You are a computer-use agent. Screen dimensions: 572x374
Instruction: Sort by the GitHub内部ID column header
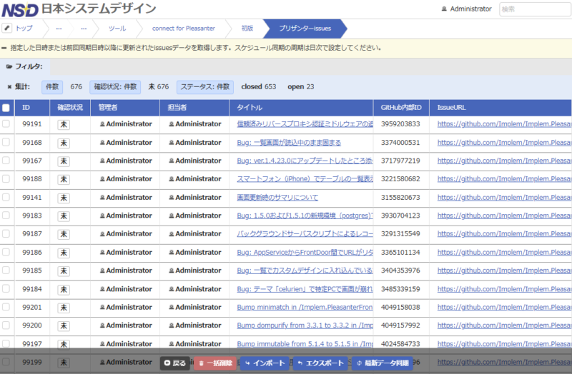click(x=400, y=108)
